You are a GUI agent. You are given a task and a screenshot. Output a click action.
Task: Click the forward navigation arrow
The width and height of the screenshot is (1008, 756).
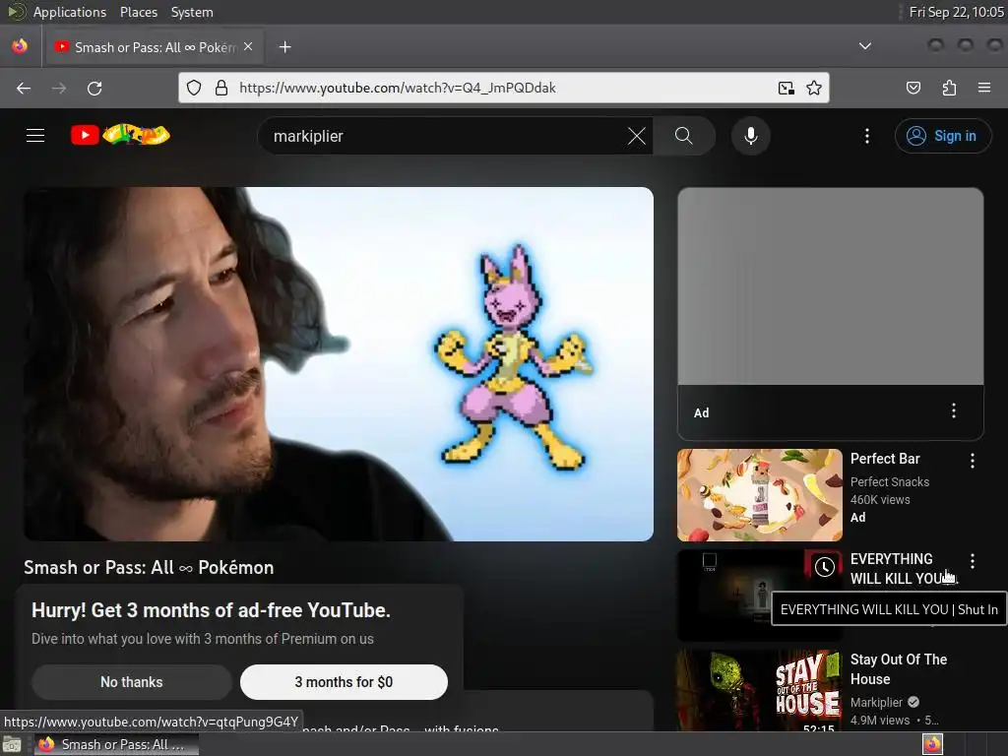coord(59,88)
